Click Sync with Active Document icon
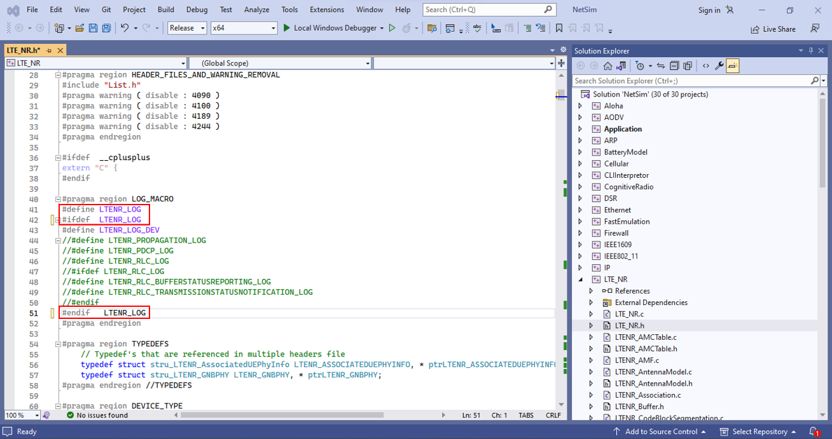 [x=660, y=66]
